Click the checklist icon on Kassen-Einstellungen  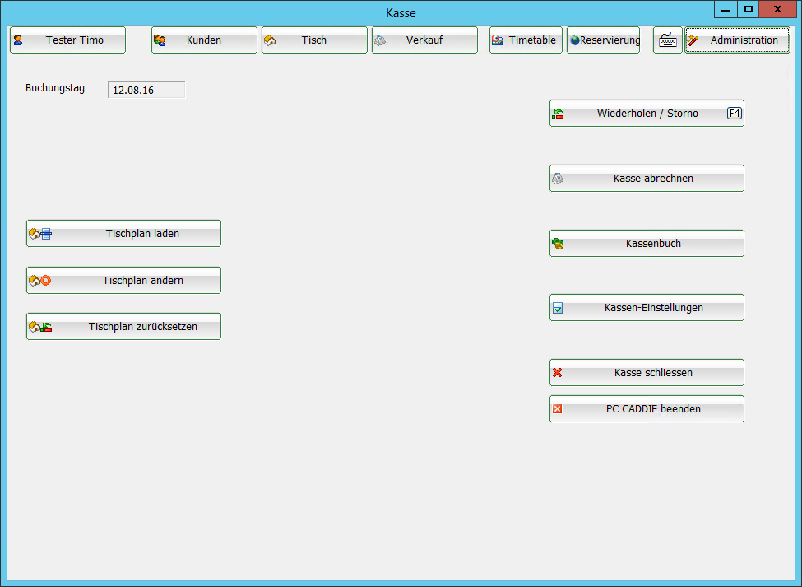pos(558,308)
